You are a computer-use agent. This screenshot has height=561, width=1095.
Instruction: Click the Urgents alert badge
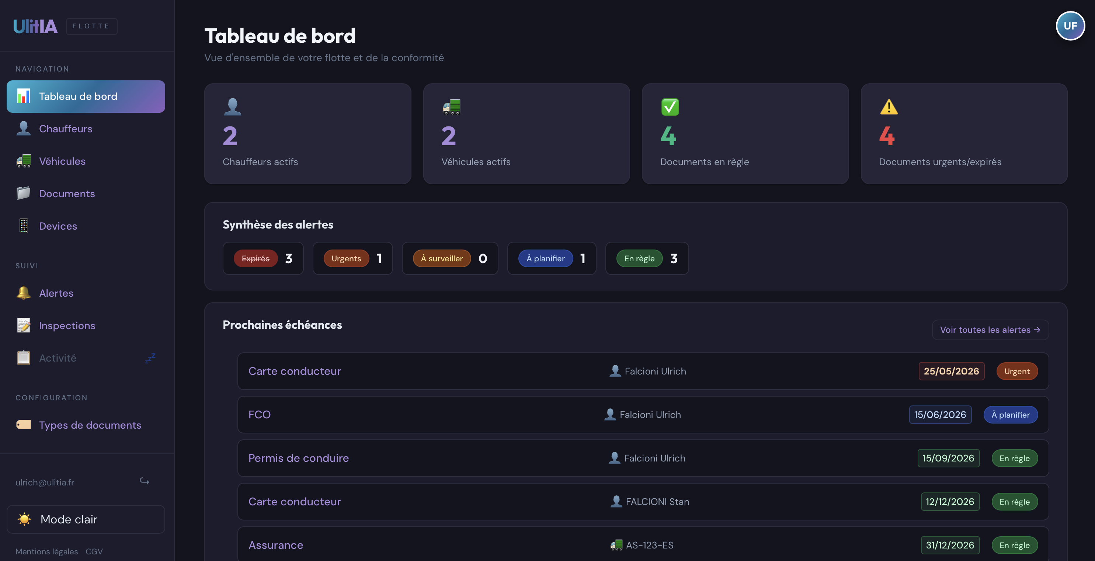coord(346,258)
